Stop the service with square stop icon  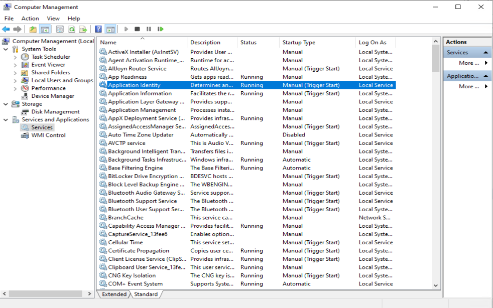click(137, 29)
